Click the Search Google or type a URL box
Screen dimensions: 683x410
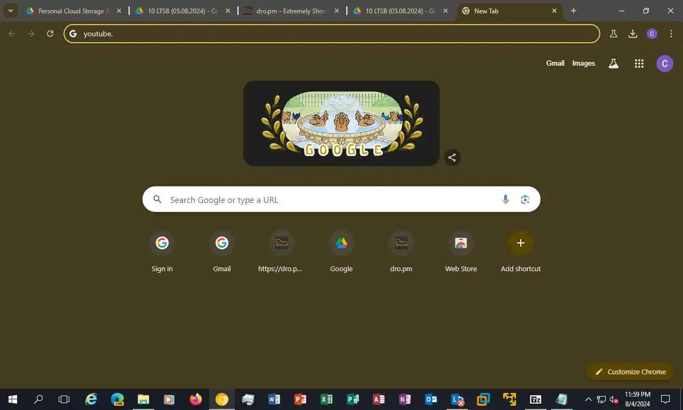coord(341,199)
